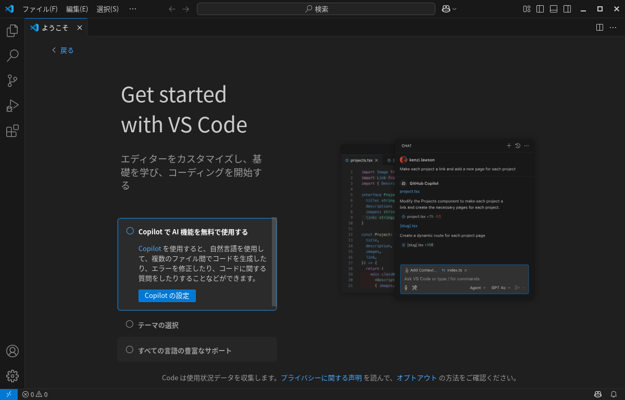Click the 検索 command center box
625x400 pixels.
316,9
